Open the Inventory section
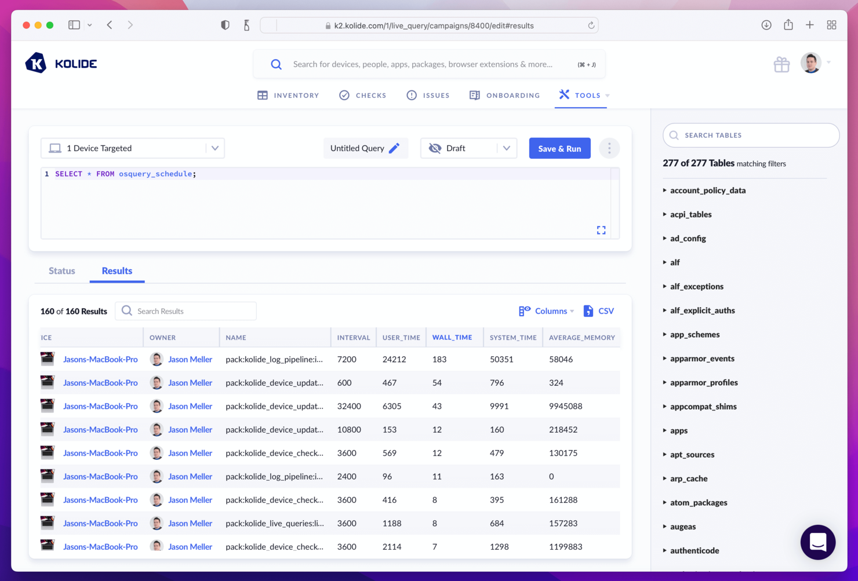858x581 pixels. pos(288,95)
